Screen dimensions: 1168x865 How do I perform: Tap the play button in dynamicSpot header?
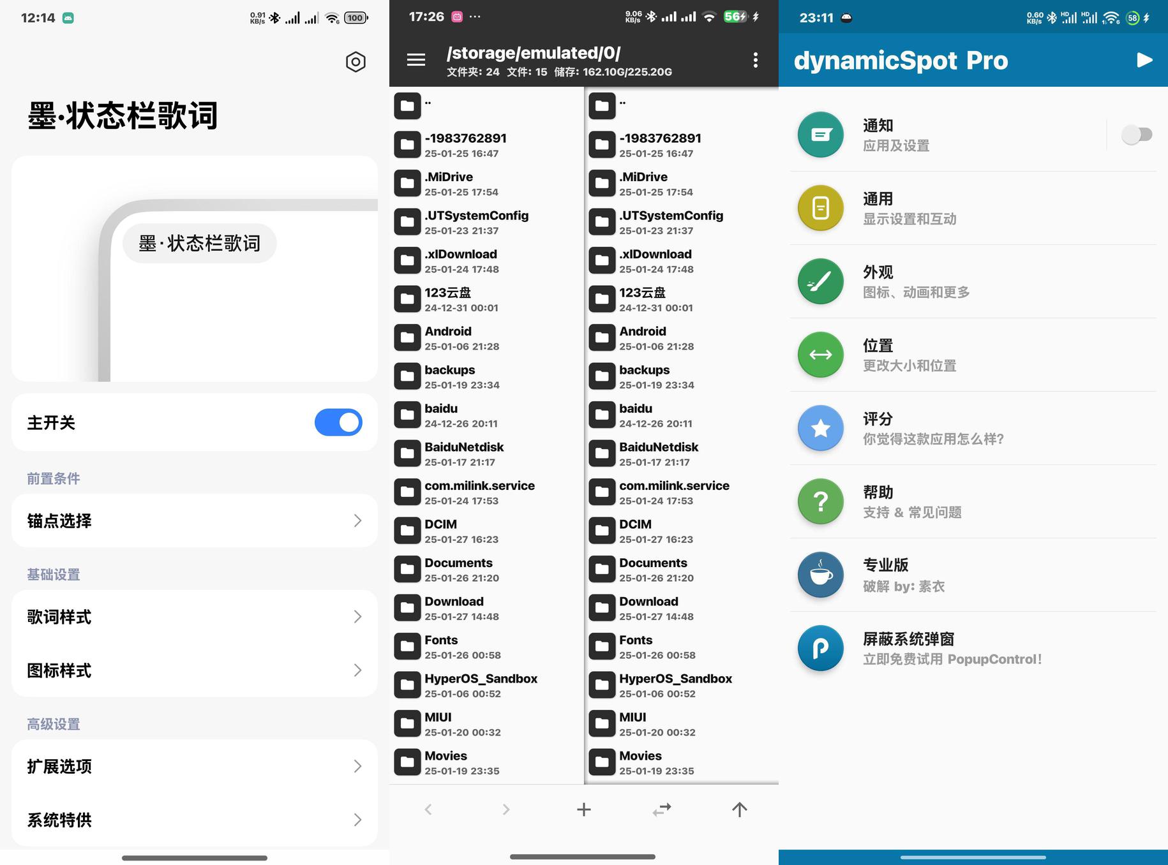click(1144, 60)
